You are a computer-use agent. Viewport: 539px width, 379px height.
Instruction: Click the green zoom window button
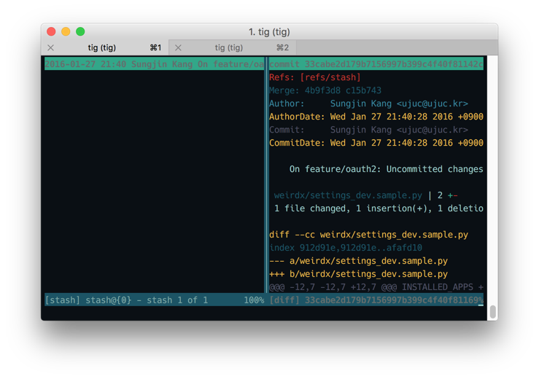coord(80,31)
